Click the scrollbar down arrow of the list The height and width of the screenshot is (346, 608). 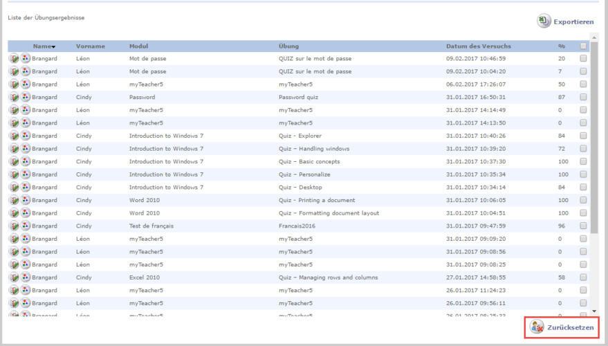coord(593,312)
